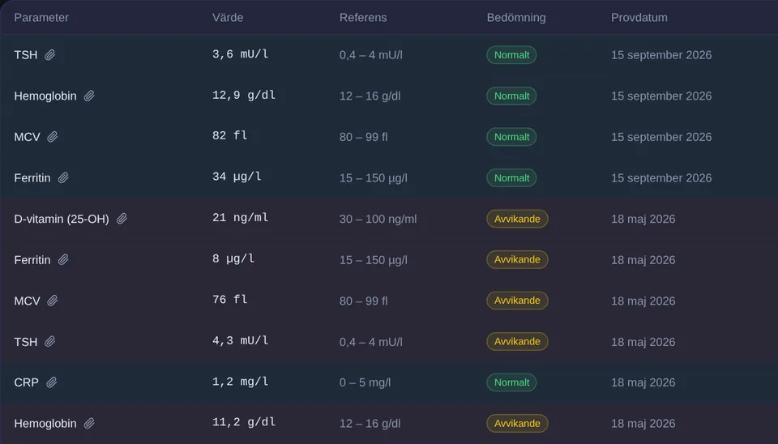Viewport: 778px width, 444px height.
Task: Open attachment icon for Ferritin 34 µg/l row
Action: click(x=63, y=177)
